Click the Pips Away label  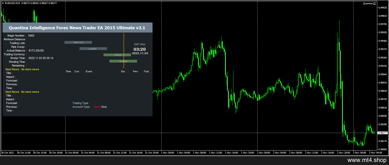19,47
